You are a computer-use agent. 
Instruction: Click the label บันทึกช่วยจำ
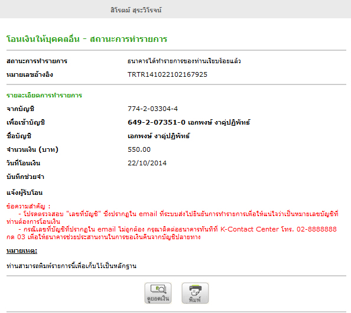(x=25, y=177)
